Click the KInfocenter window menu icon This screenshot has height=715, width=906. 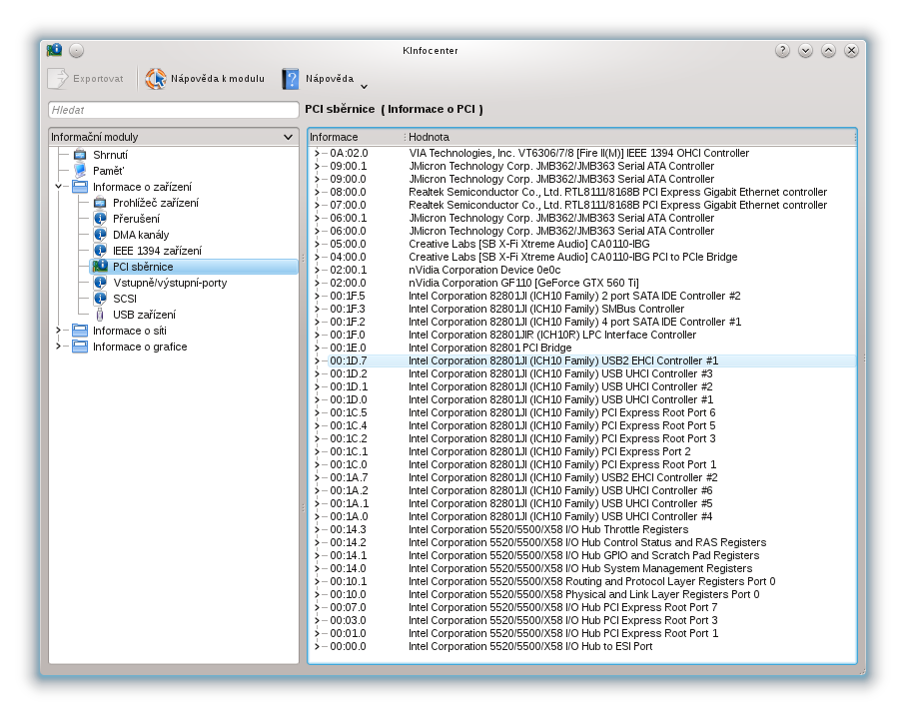54,50
